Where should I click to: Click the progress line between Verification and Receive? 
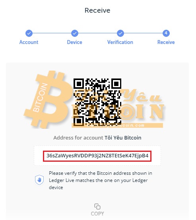click(143, 33)
